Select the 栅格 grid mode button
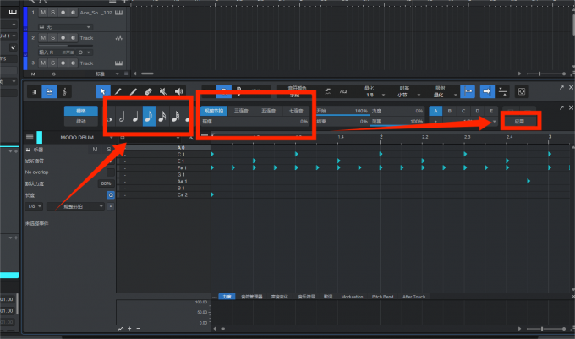 coord(81,111)
